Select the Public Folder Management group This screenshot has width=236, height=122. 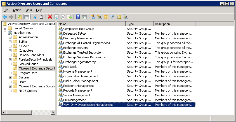click(81, 81)
